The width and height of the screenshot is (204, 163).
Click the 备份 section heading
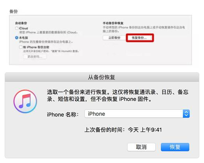coord(14,11)
